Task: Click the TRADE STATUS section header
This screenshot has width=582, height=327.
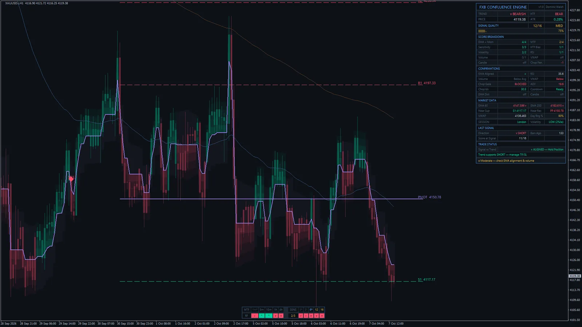Action: [x=487, y=145]
